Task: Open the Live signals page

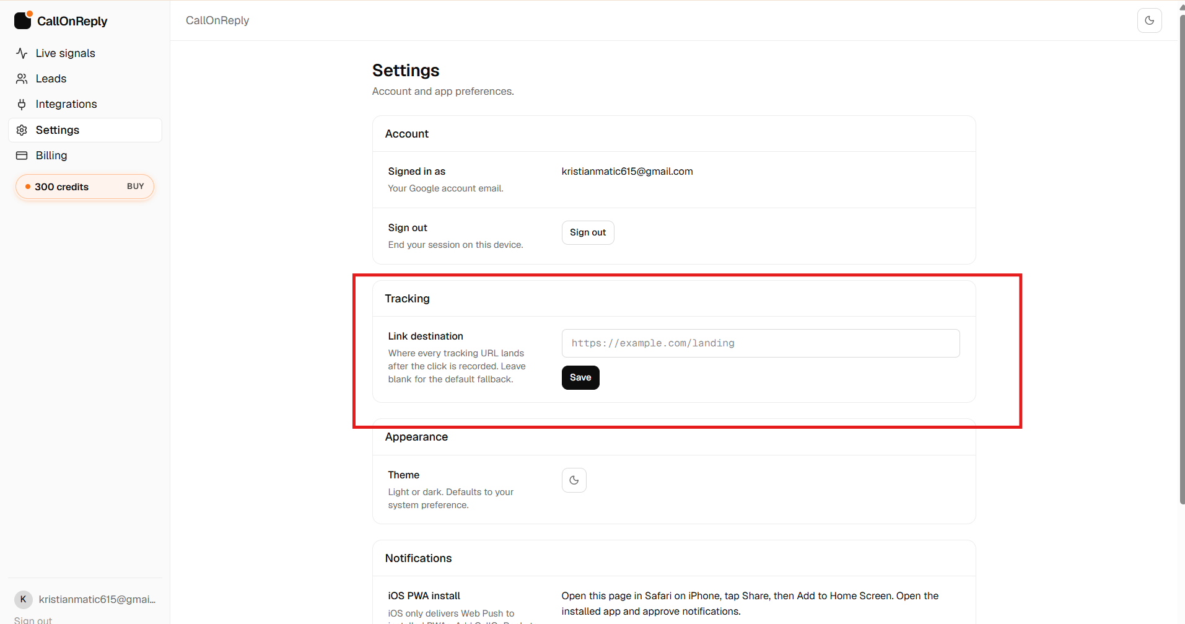Action: coord(85,53)
